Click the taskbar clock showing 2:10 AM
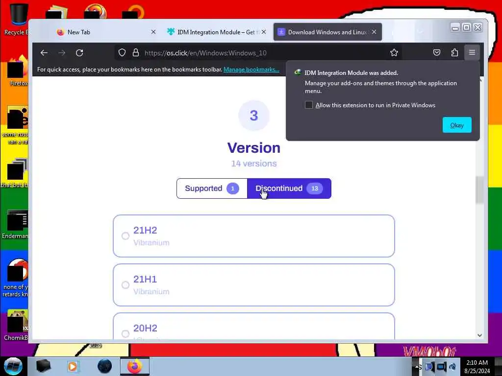 [477, 366]
